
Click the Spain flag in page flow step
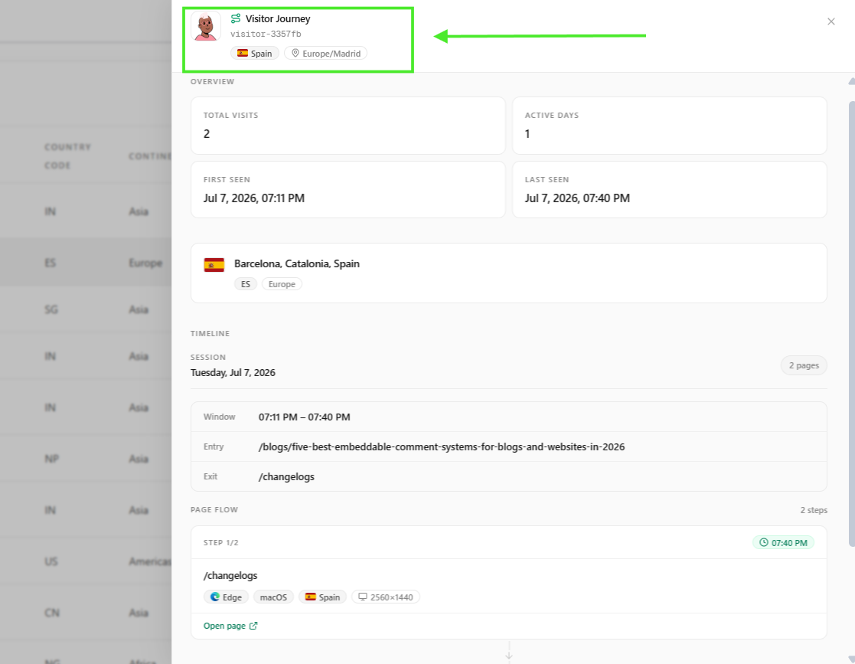[x=310, y=597]
